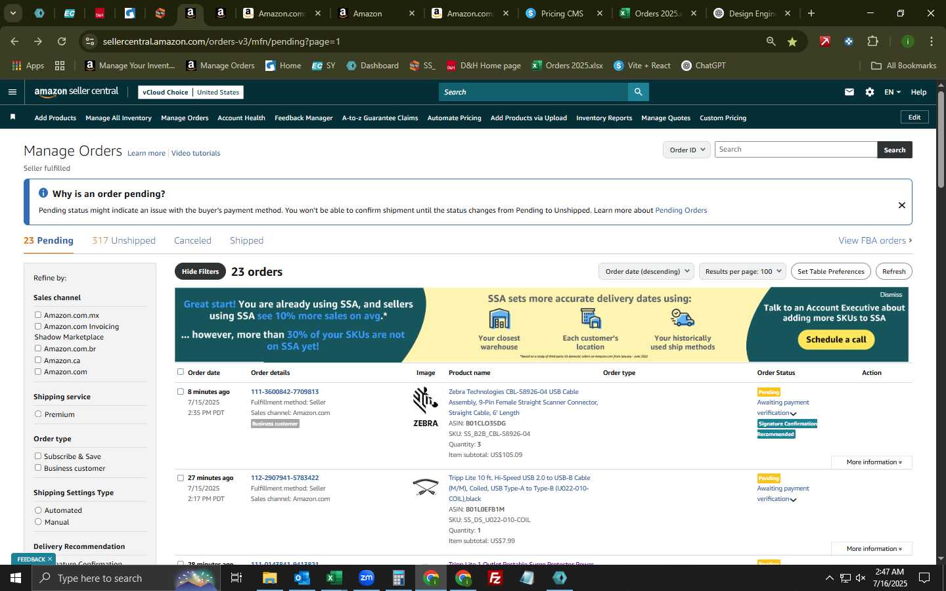Open the messages envelope icon
946x591 pixels.
849,92
